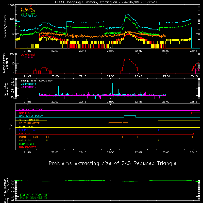This screenshot has height=203, width=203.
Task: Click the 22:00 time label under the Flags panel
Action: [55, 153]
